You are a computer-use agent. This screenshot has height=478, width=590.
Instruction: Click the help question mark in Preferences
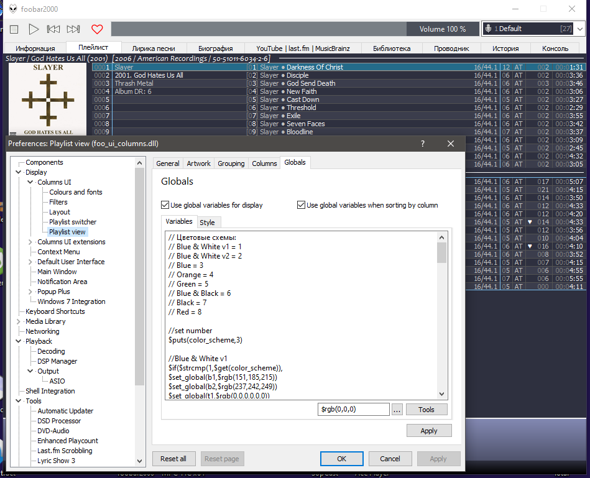click(423, 144)
